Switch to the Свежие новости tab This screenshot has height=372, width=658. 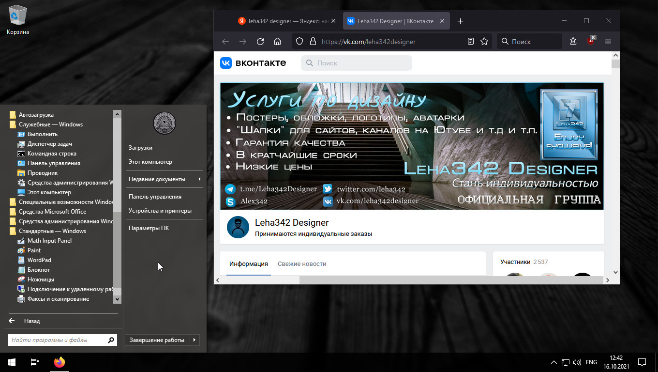(302, 264)
